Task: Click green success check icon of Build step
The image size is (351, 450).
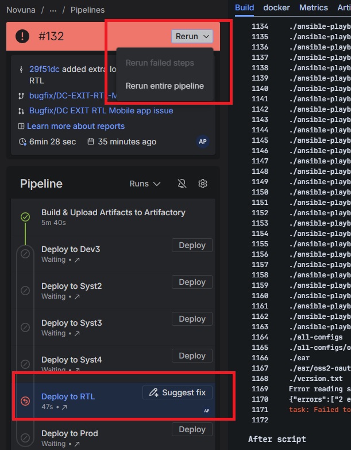Action: (25, 217)
